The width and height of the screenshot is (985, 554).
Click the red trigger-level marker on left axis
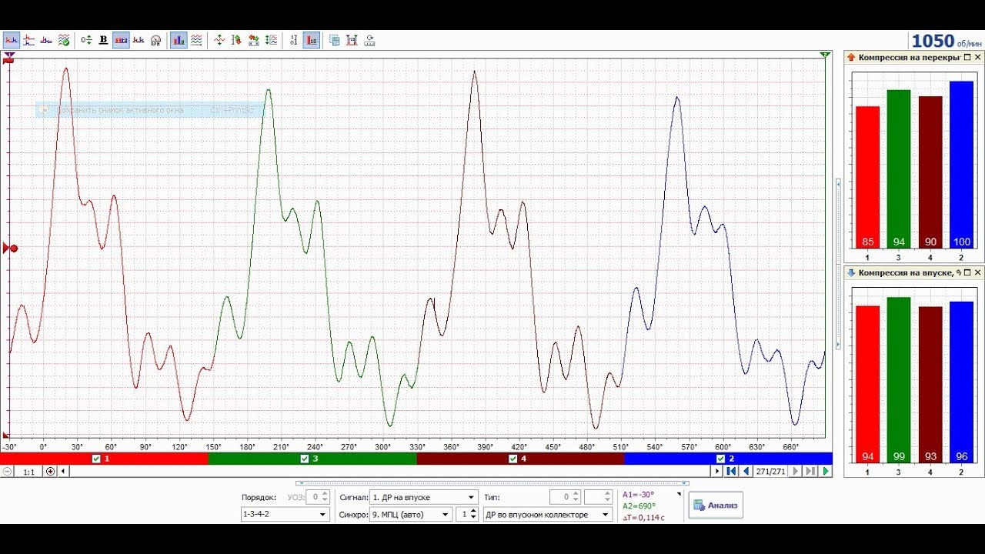10,249
